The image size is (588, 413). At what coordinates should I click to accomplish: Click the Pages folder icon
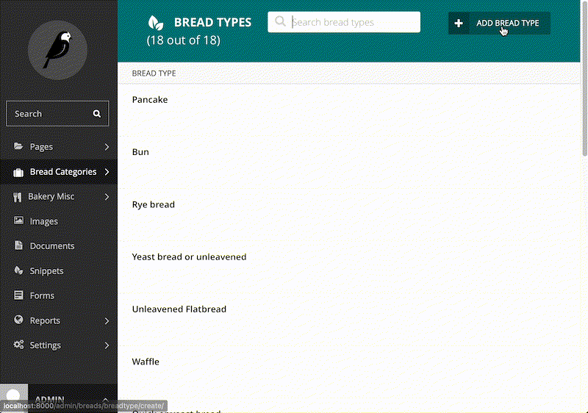tap(18, 146)
